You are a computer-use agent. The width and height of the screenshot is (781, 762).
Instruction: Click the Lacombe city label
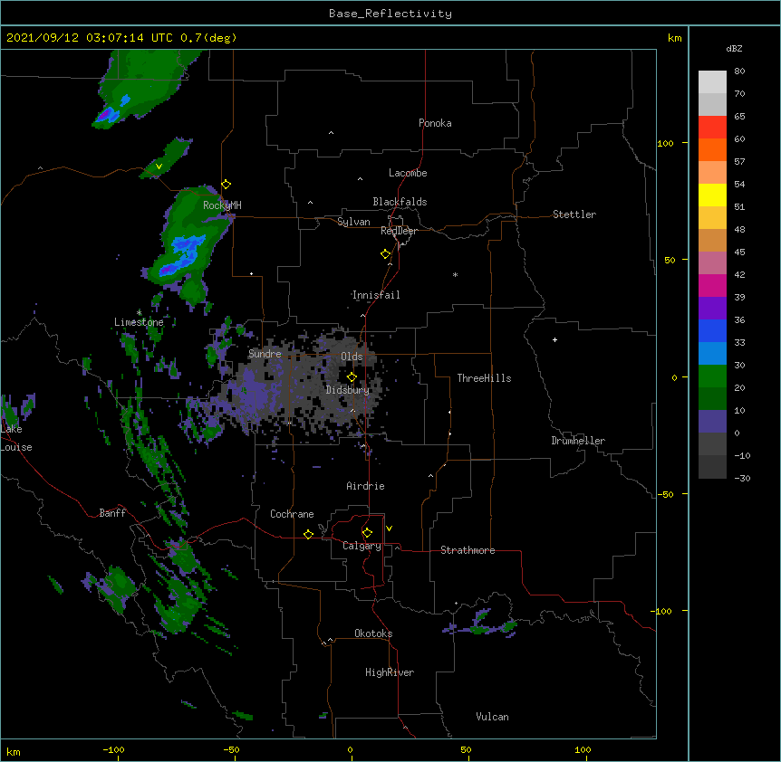[408, 173]
